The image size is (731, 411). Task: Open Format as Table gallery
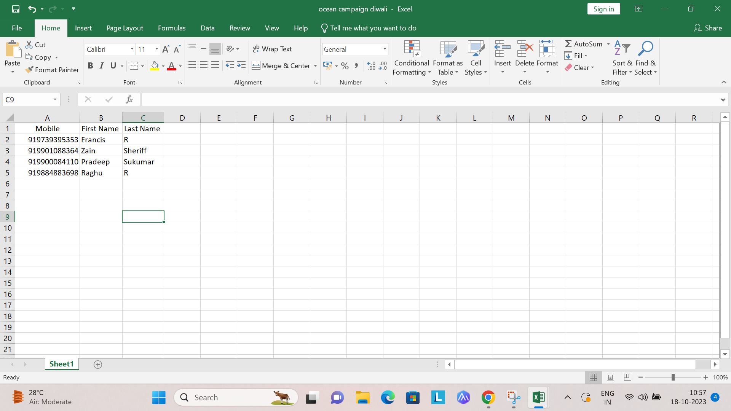pos(448,58)
